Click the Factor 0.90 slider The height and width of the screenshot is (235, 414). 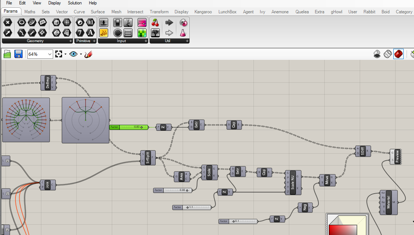click(x=172, y=190)
